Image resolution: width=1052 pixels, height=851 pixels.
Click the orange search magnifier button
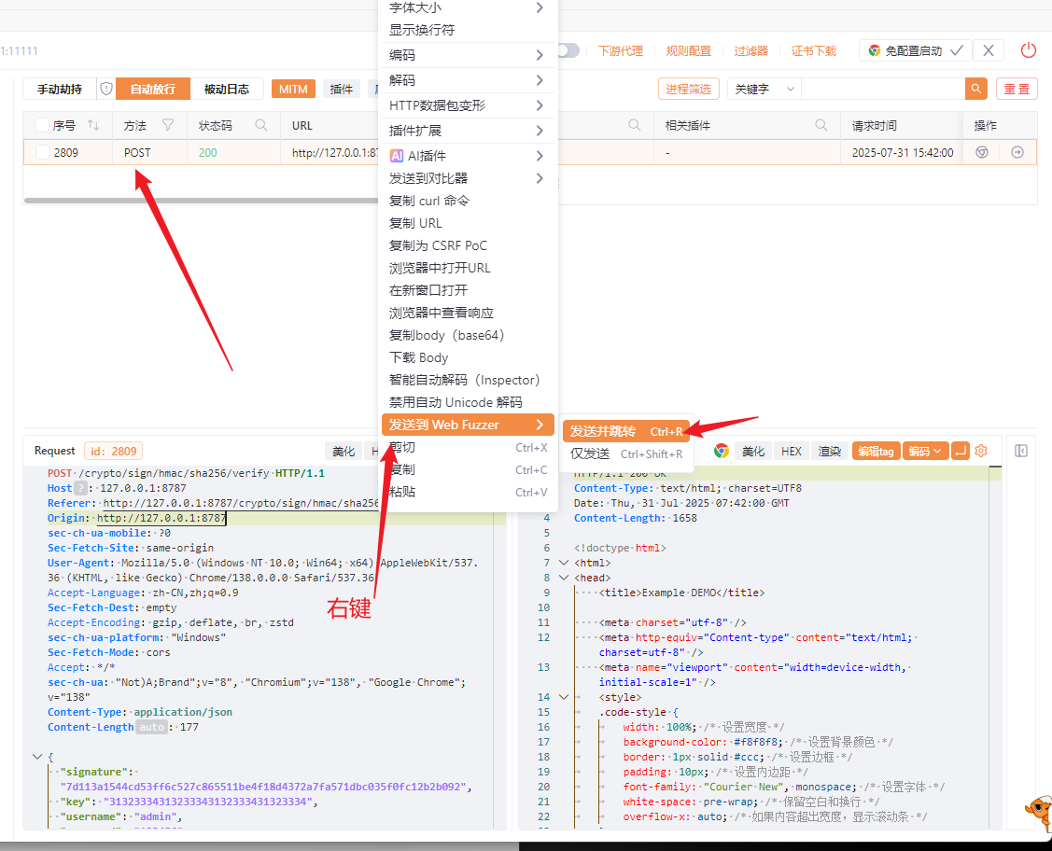[976, 89]
